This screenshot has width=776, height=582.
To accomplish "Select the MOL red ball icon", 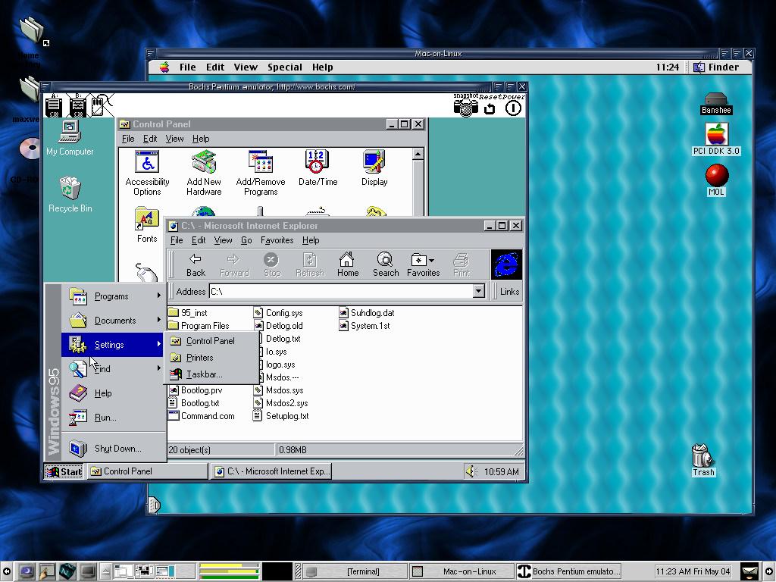I will [x=716, y=180].
